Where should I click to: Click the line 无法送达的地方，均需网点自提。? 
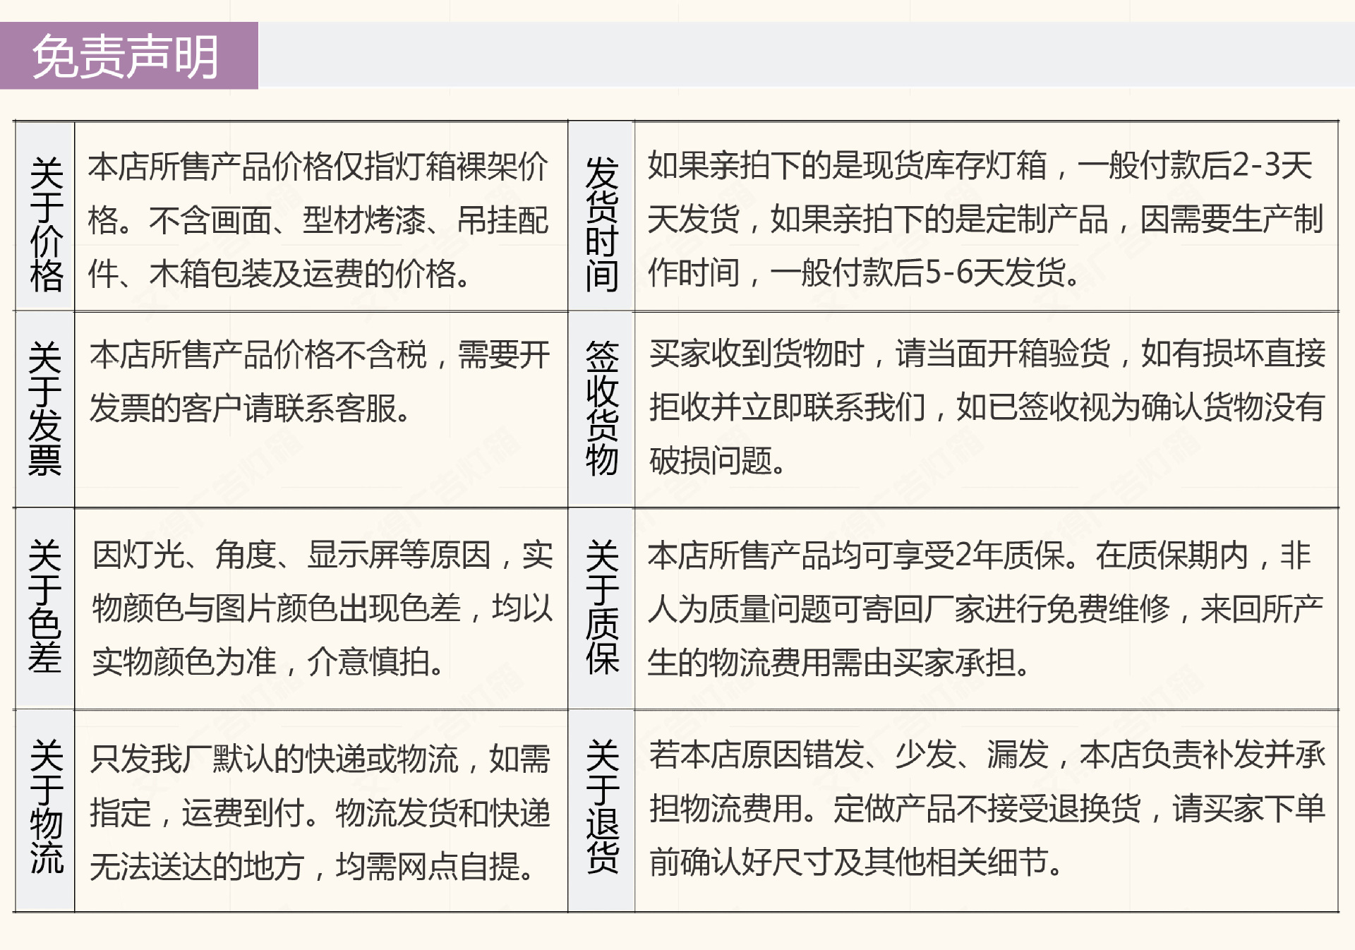pyautogui.click(x=312, y=866)
